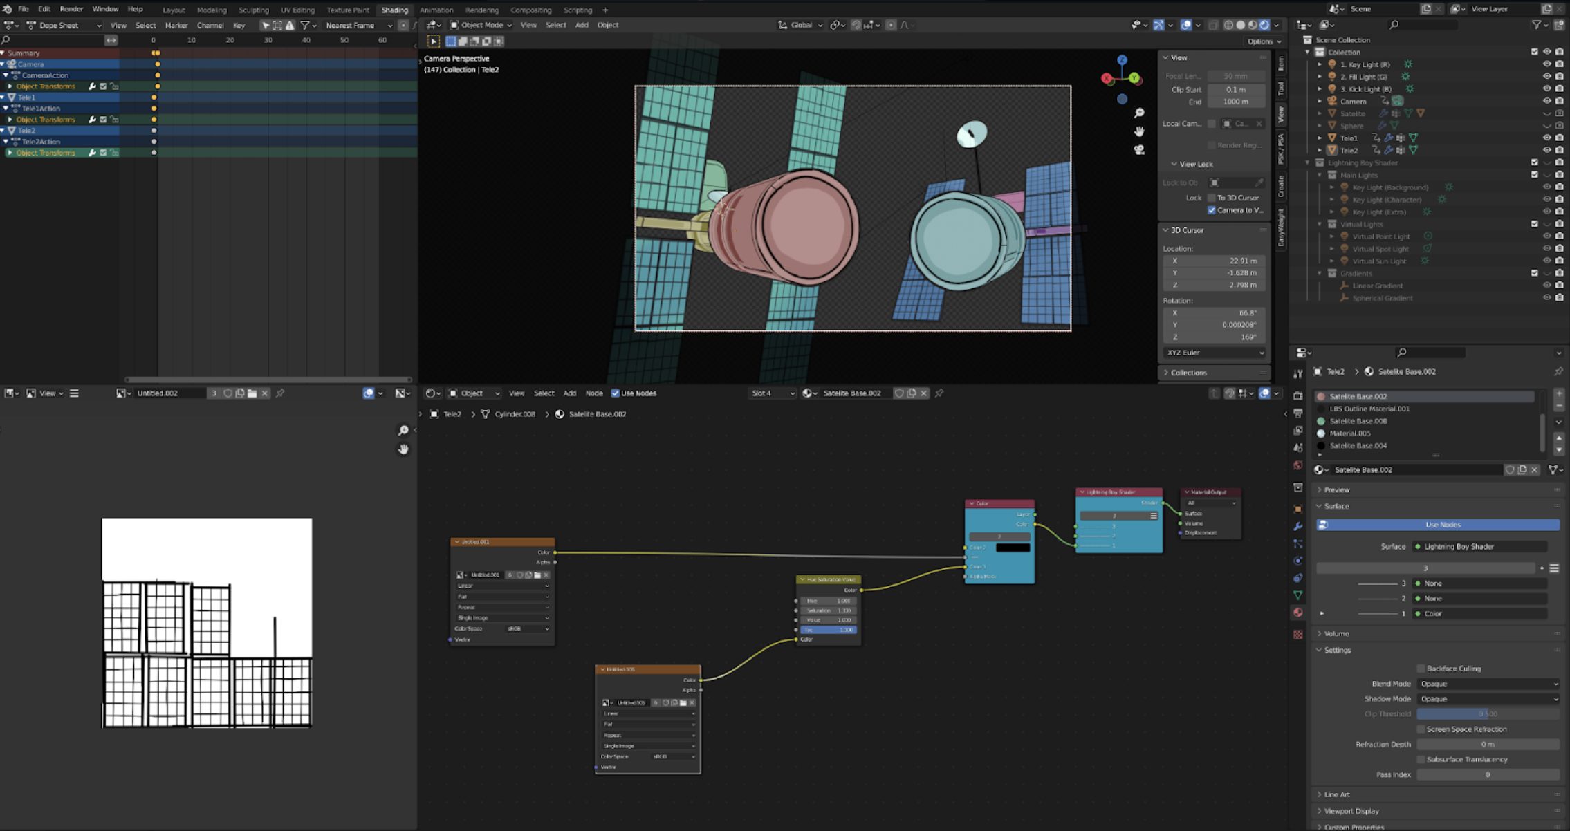Click the pan hand icon in viewport

1139,131
